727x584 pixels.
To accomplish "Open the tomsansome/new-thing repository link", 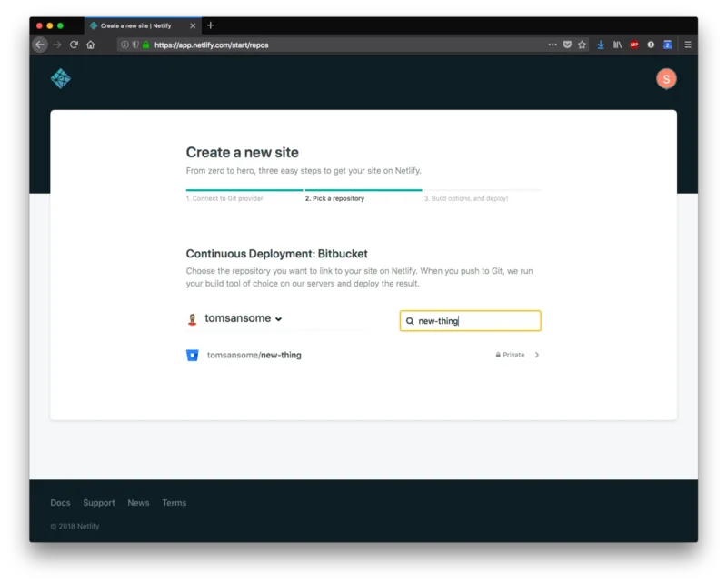I will pos(254,355).
